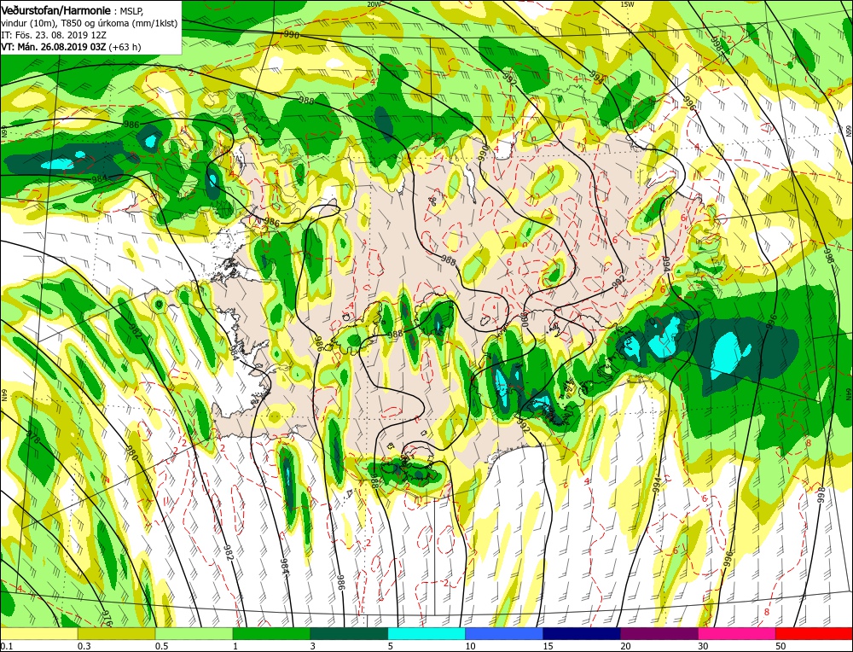Click the '976' isobar label
This screenshot has height=652, width=853.
(x=106, y=618)
